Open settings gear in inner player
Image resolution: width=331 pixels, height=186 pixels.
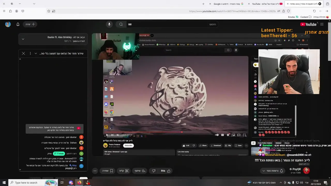coord(228,135)
